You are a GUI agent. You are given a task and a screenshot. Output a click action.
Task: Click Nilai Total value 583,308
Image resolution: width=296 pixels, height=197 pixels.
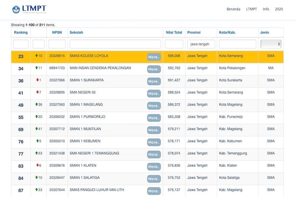point(174,117)
